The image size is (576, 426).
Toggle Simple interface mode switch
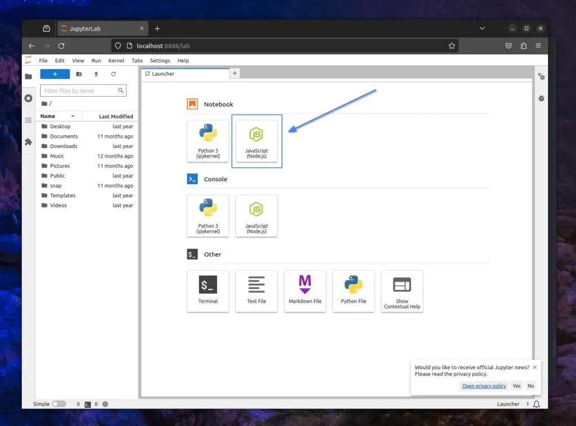(58, 404)
